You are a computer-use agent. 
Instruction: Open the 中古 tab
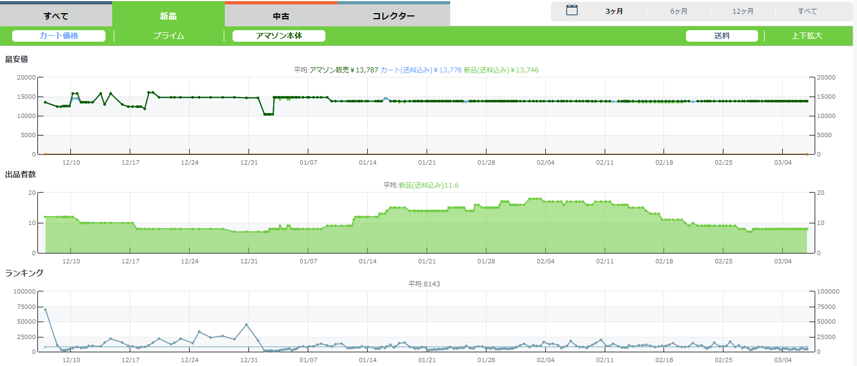click(x=281, y=15)
